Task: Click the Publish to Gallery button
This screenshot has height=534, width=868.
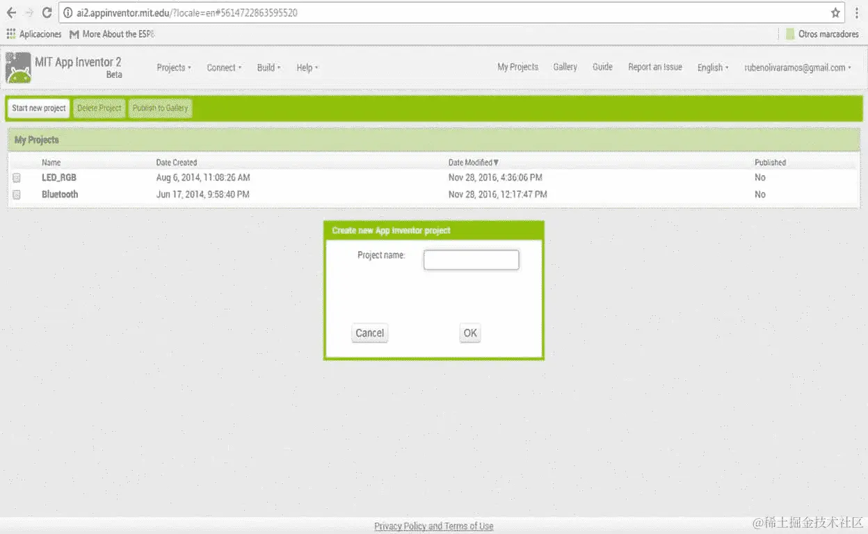Action: (x=160, y=108)
